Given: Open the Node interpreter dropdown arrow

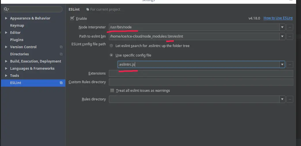Looking at the screenshot, I should tap(282, 27).
